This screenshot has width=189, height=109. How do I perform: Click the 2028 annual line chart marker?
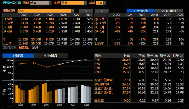click(x=86, y=60)
